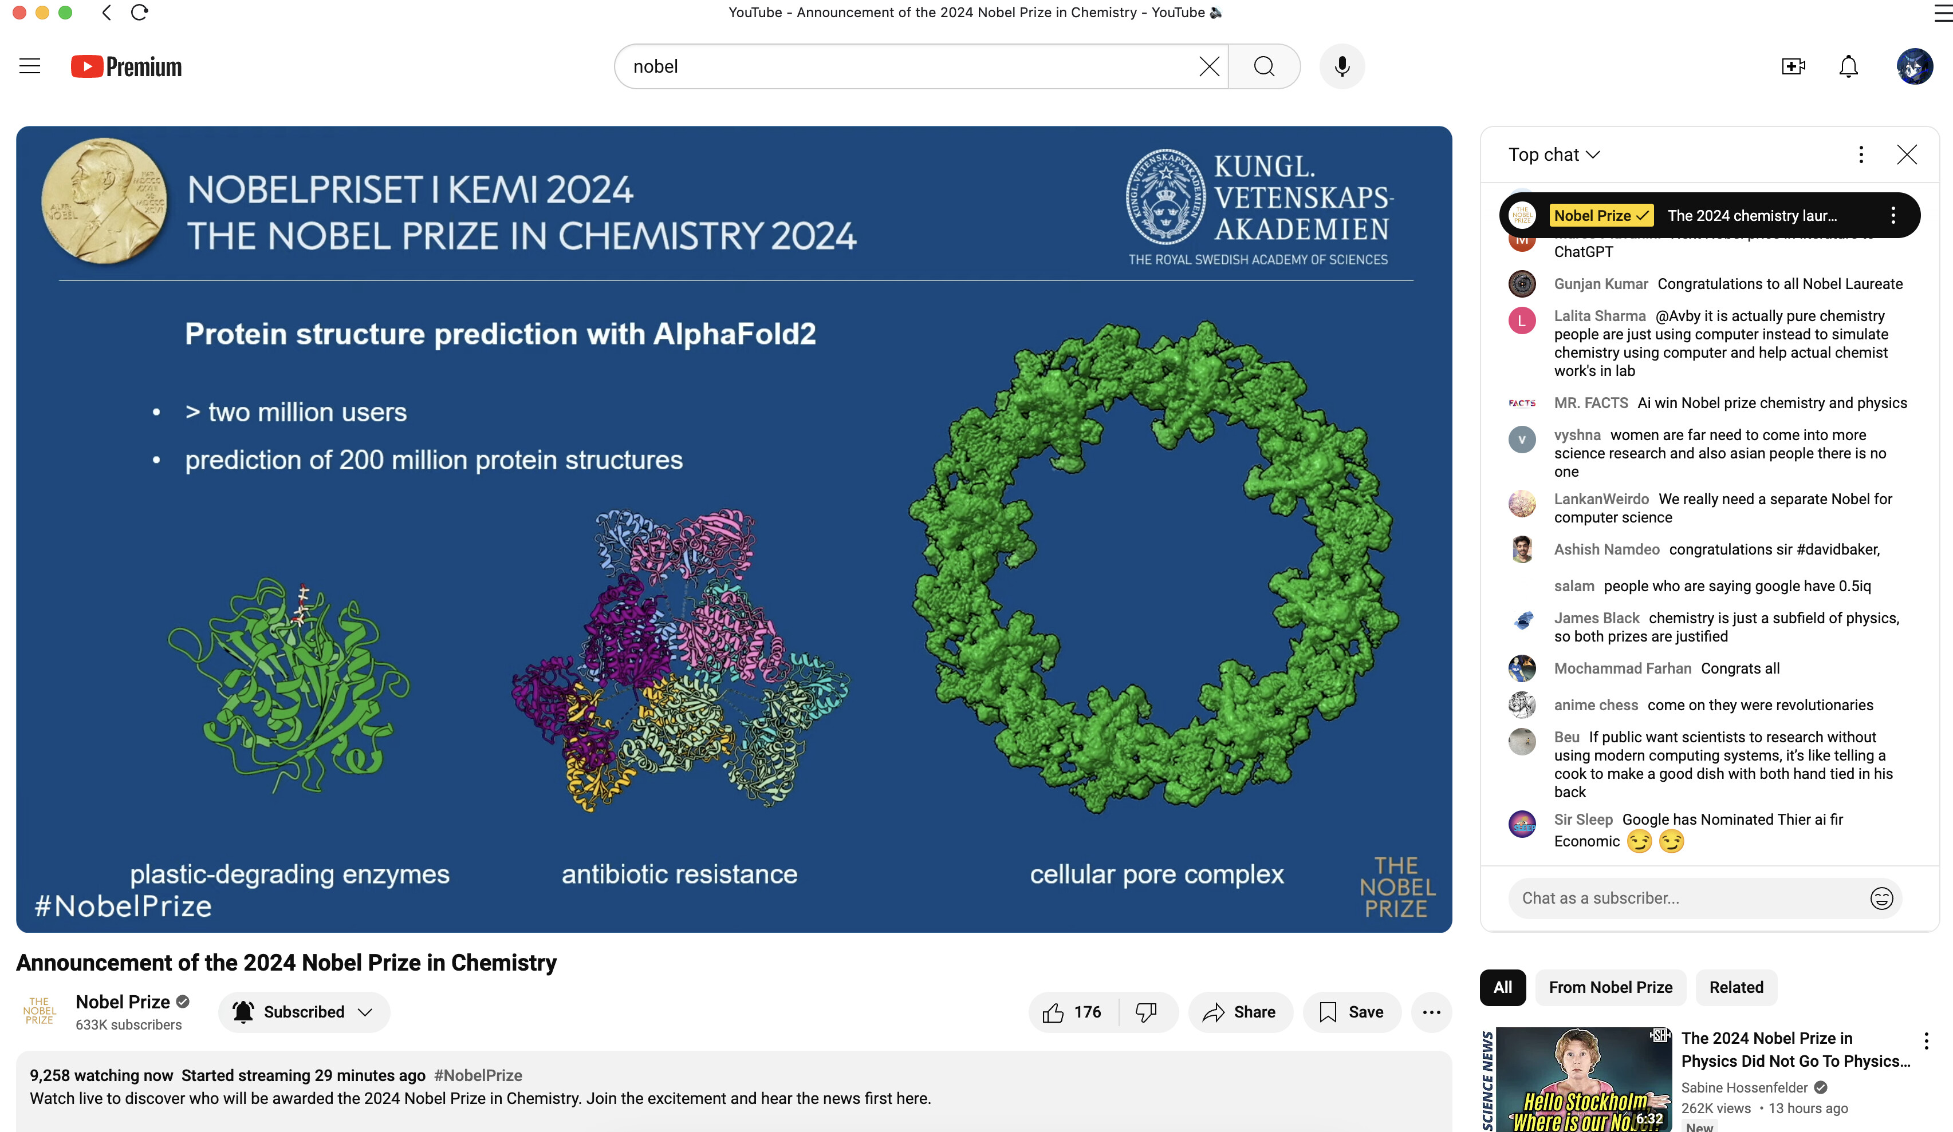Click the search magnifier button
This screenshot has width=1953, height=1132.
[x=1263, y=66]
